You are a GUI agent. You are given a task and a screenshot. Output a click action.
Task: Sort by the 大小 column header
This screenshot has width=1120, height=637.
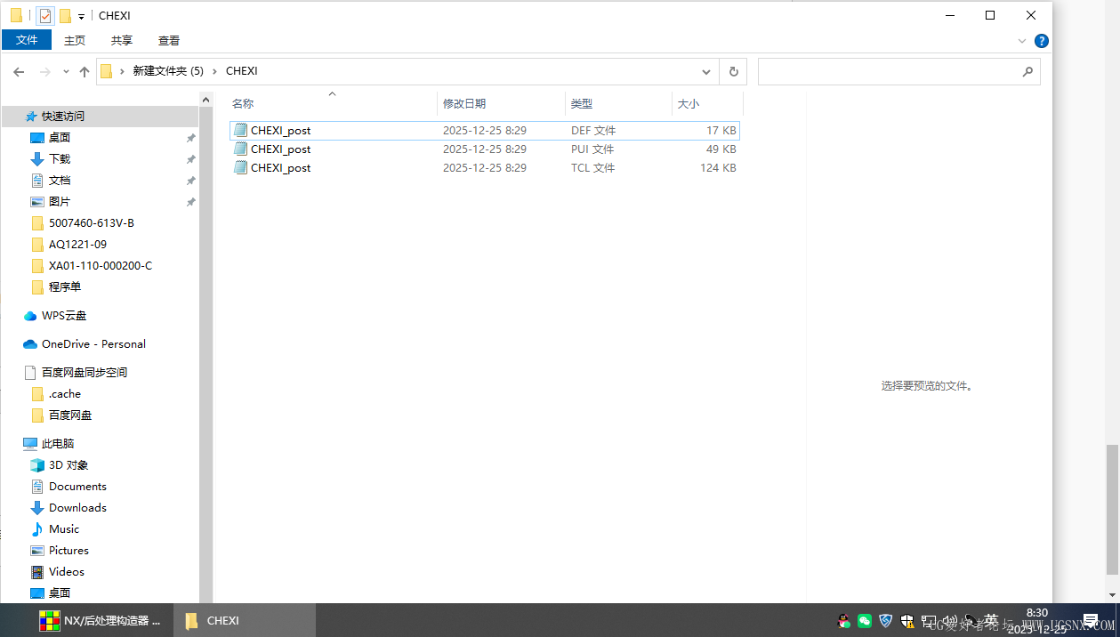point(707,104)
